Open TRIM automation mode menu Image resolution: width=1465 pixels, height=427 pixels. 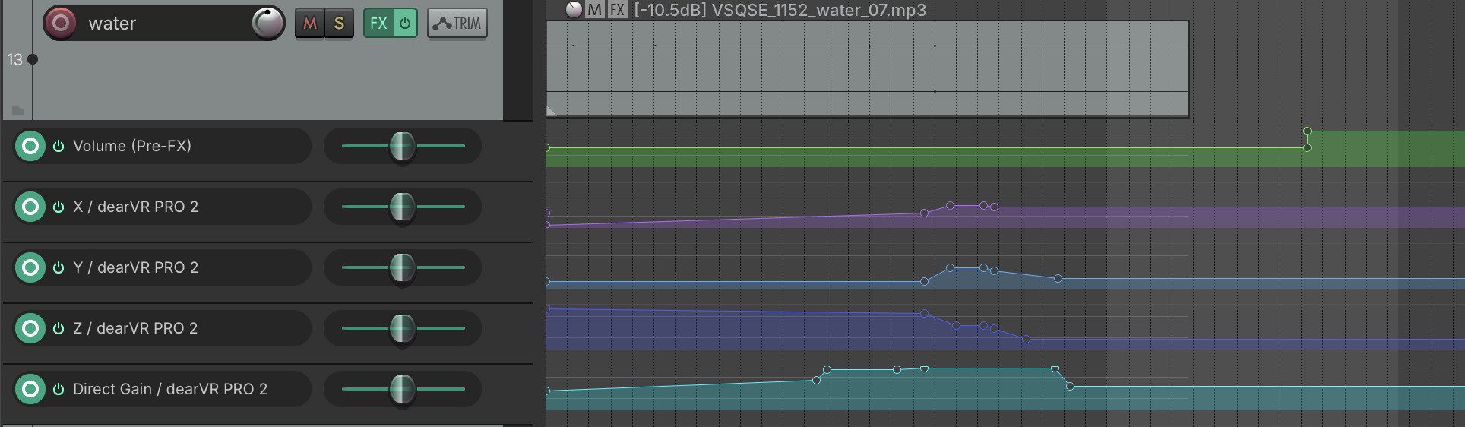(457, 24)
